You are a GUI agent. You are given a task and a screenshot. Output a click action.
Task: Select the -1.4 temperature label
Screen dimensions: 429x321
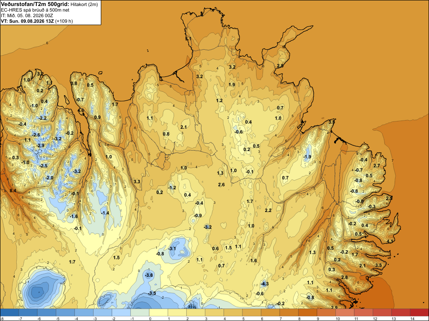click(105, 213)
